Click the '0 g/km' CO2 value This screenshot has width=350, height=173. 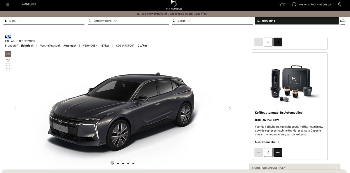click(142, 46)
